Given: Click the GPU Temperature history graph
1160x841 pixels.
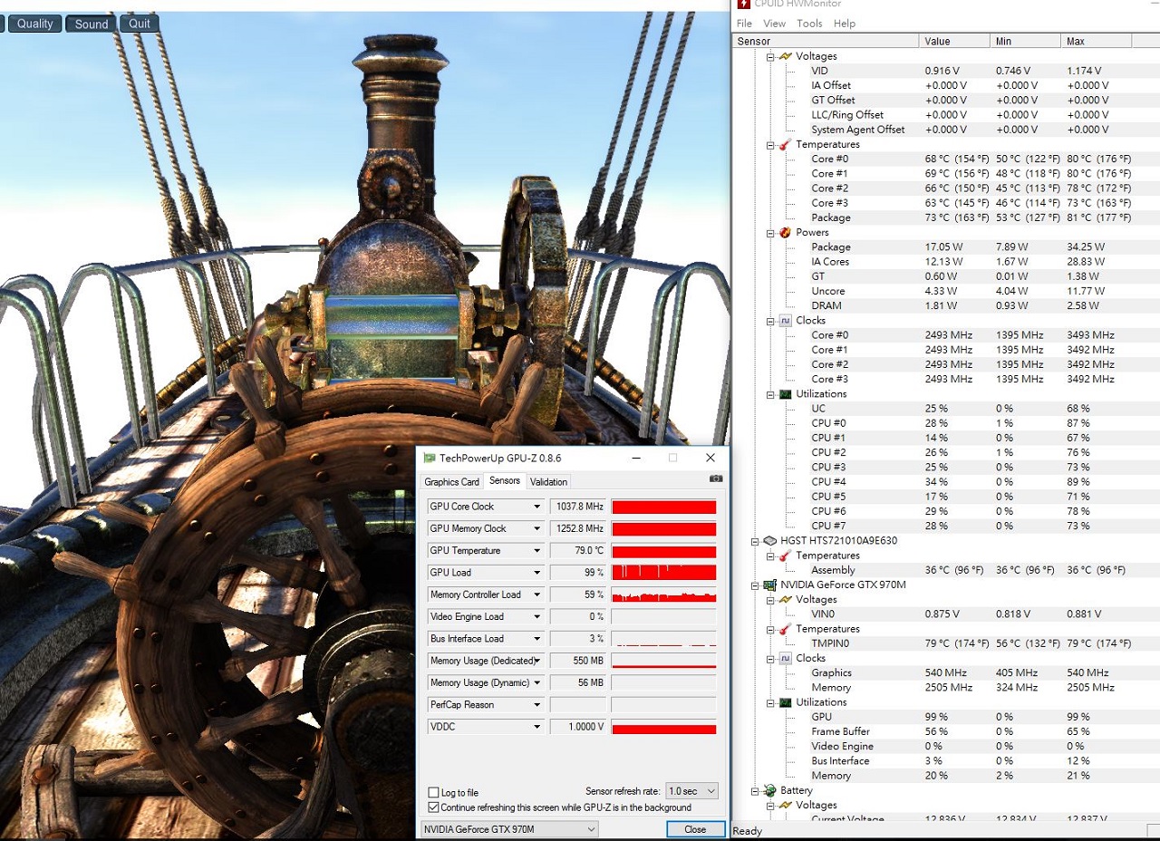Looking at the screenshot, I should pos(663,551).
